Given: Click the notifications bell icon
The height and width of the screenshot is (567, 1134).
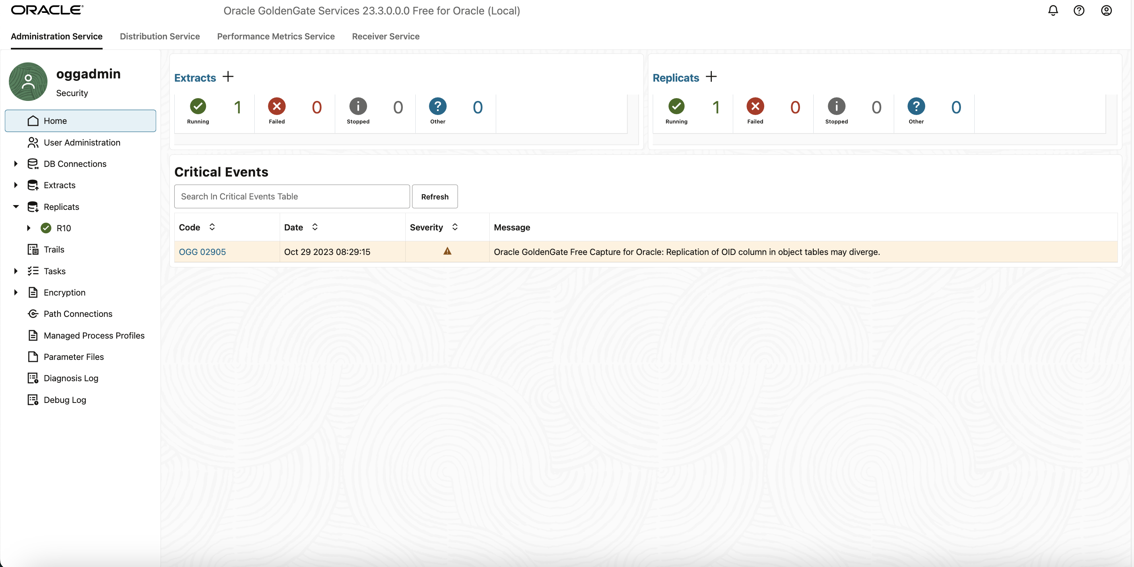Looking at the screenshot, I should 1053,10.
